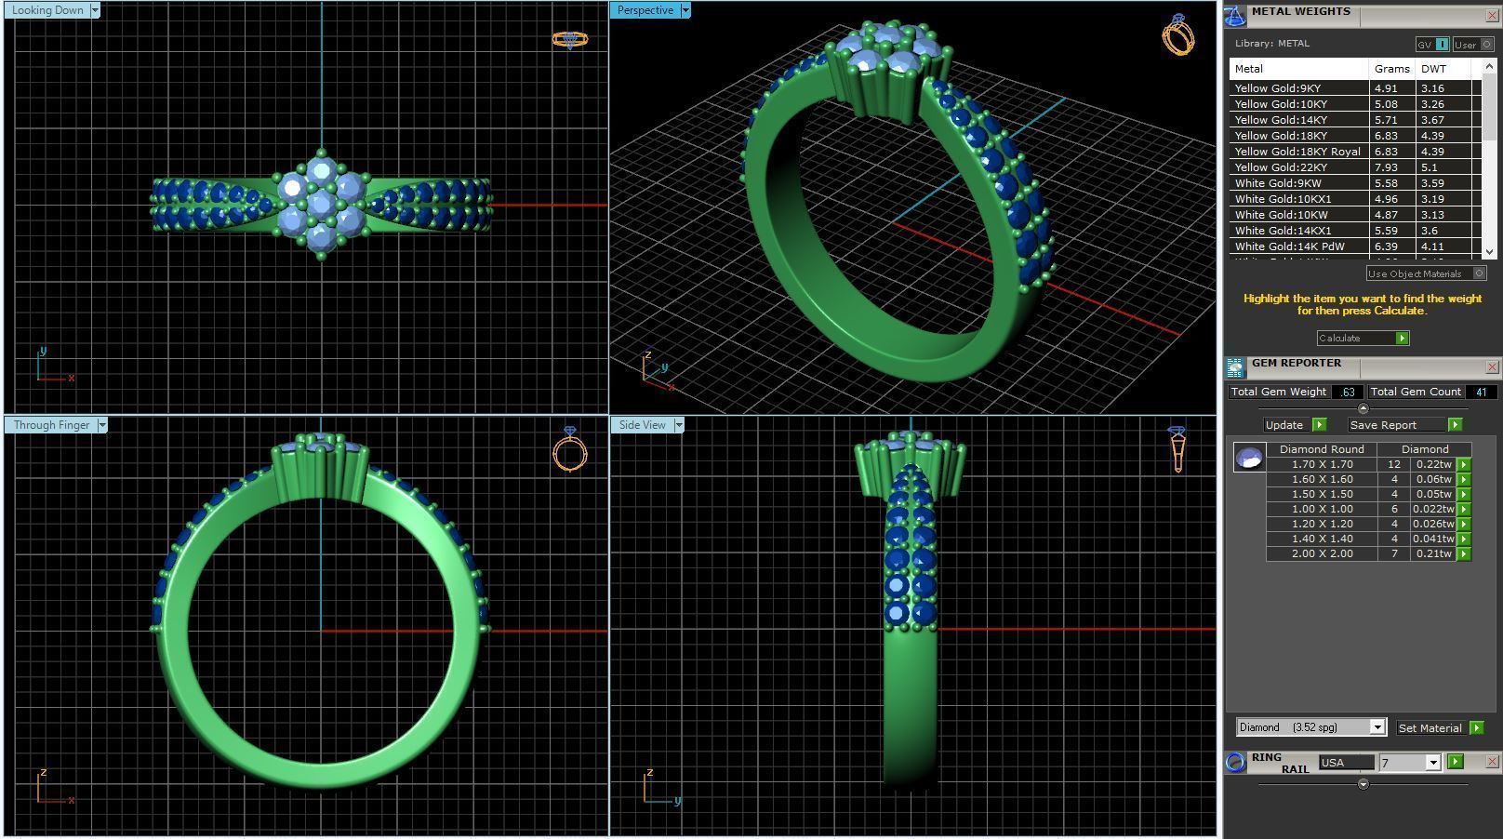
Task: Select White Gold:10KX1 row
Action: pos(1354,199)
